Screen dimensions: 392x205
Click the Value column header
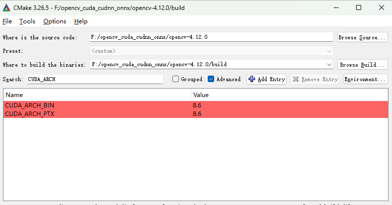click(289, 95)
